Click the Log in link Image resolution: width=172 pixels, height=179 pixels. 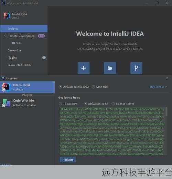coord(6,165)
